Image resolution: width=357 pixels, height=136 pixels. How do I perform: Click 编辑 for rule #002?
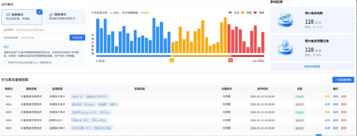click(x=335, y=104)
